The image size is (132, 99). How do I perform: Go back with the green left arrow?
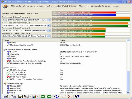tap(43, 97)
